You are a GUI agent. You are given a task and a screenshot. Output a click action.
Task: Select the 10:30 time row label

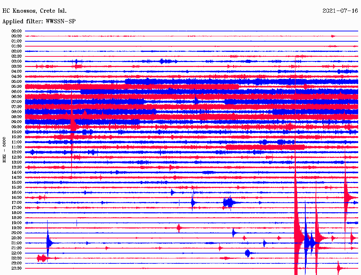coord(16,137)
